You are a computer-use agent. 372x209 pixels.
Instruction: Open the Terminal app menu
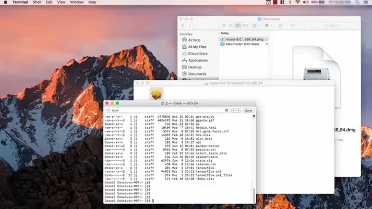coord(20,2)
